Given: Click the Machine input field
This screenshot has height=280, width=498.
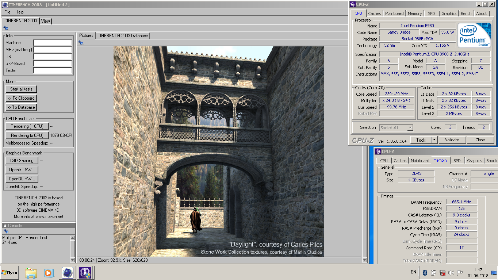Looking at the screenshot, I should click(53, 43).
